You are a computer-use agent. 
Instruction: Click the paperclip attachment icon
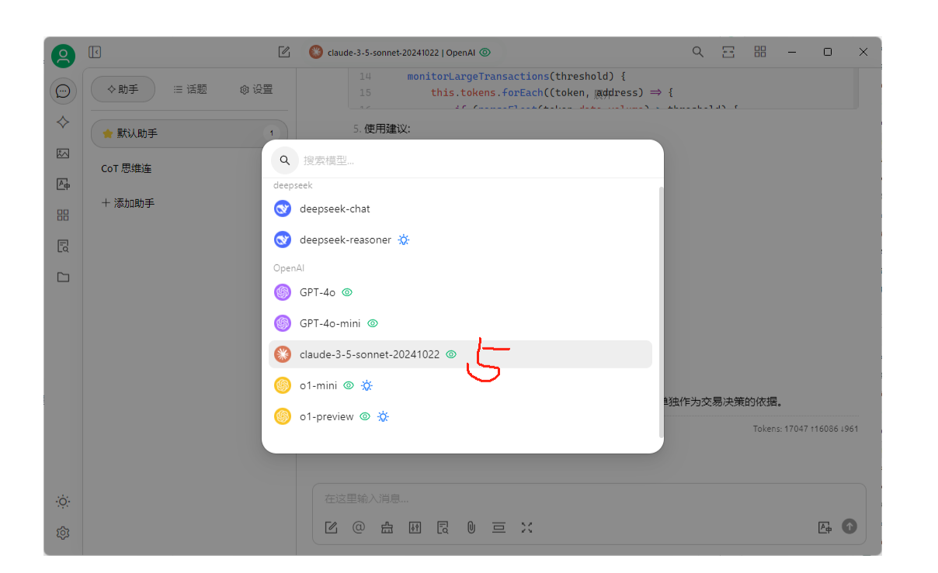[x=471, y=527]
